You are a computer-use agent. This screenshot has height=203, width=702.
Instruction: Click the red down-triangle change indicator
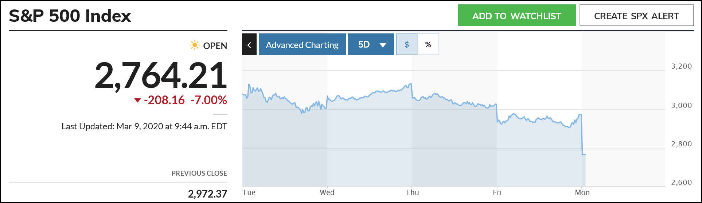137,100
